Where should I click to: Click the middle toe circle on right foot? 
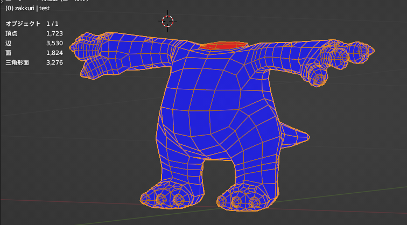236,202
